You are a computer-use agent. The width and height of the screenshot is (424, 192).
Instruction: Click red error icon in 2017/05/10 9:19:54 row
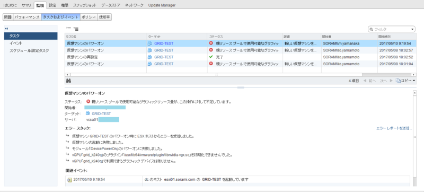[x=211, y=43]
